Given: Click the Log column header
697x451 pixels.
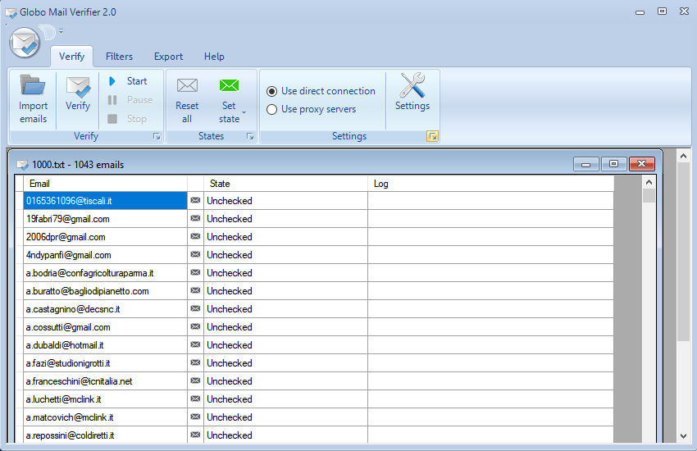Looking at the screenshot, I should (x=490, y=184).
